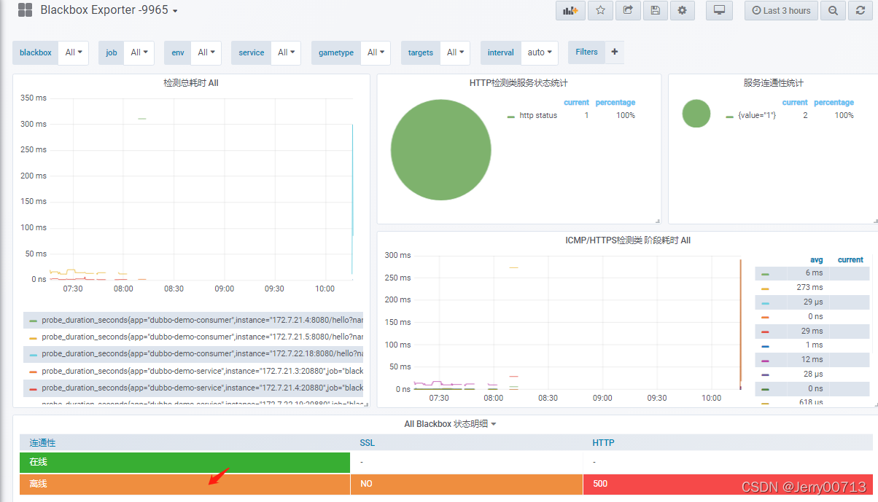Open the Blackbox Exporter -9965 dashboard dropdown
878x502 pixels.
pyautogui.click(x=109, y=10)
